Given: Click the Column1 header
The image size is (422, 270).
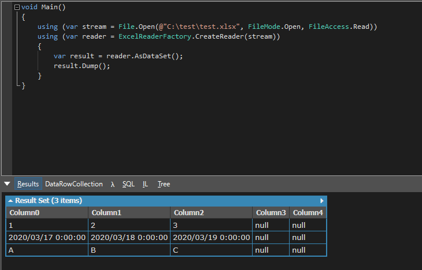Looking at the screenshot, I should [129, 212].
